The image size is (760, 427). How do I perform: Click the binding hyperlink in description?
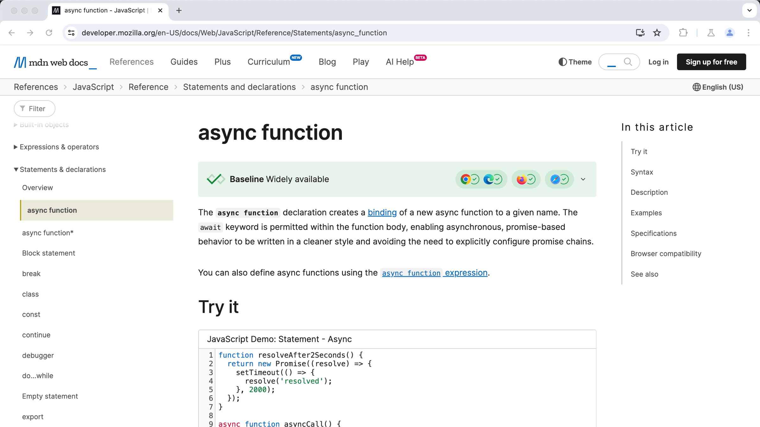[x=382, y=212]
